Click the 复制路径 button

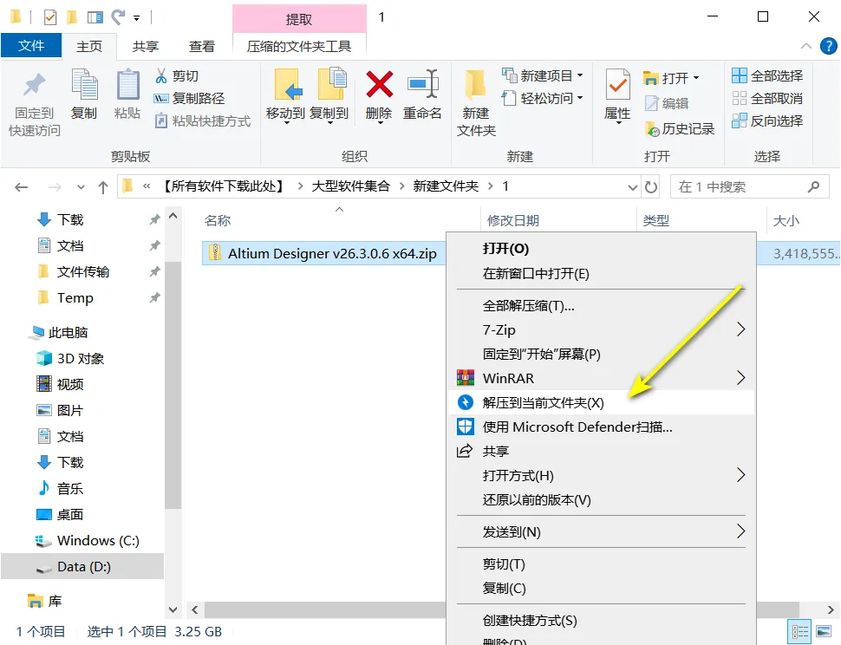pos(189,98)
